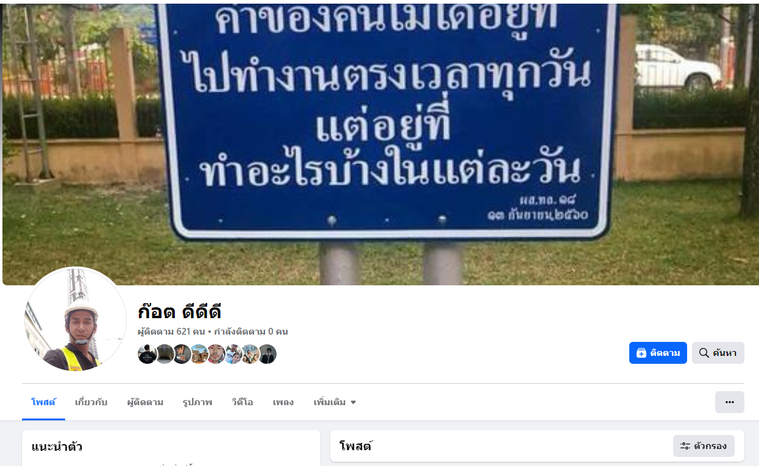Open the three-dot more options menu
The image size is (759, 466).
pos(729,402)
